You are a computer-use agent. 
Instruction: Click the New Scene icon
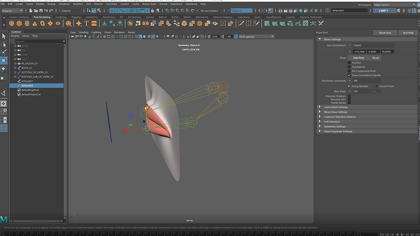(31, 11)
